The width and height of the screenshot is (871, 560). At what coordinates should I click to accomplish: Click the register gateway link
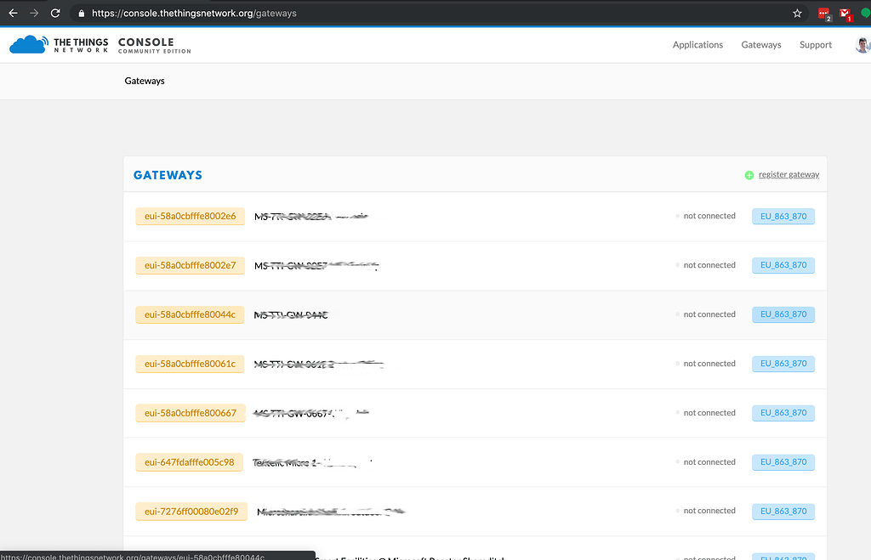pos(788,174)
